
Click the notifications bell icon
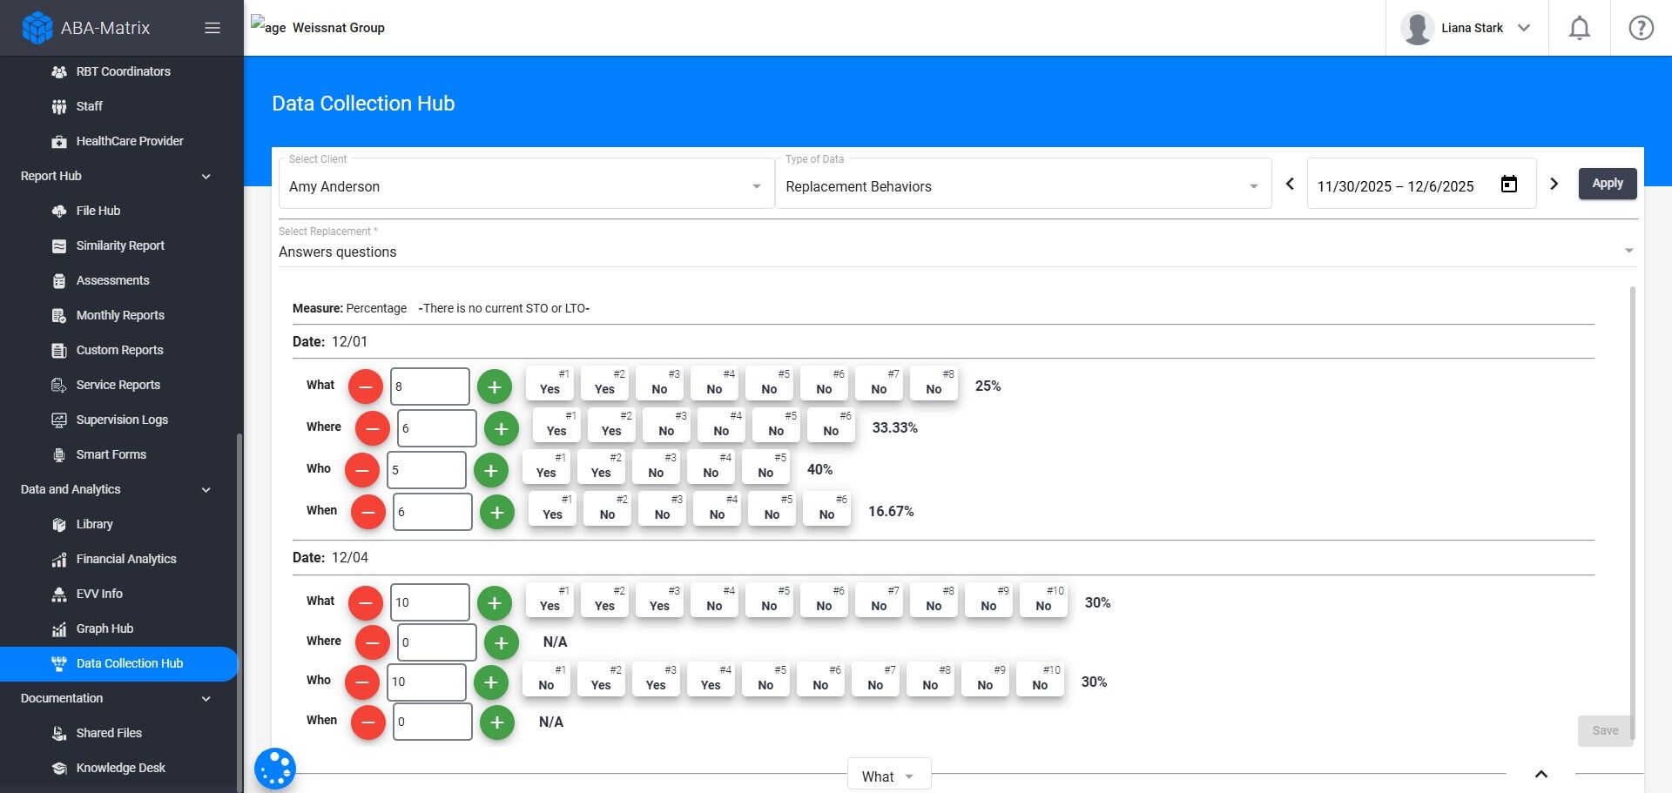click(x=1579, y=29)
